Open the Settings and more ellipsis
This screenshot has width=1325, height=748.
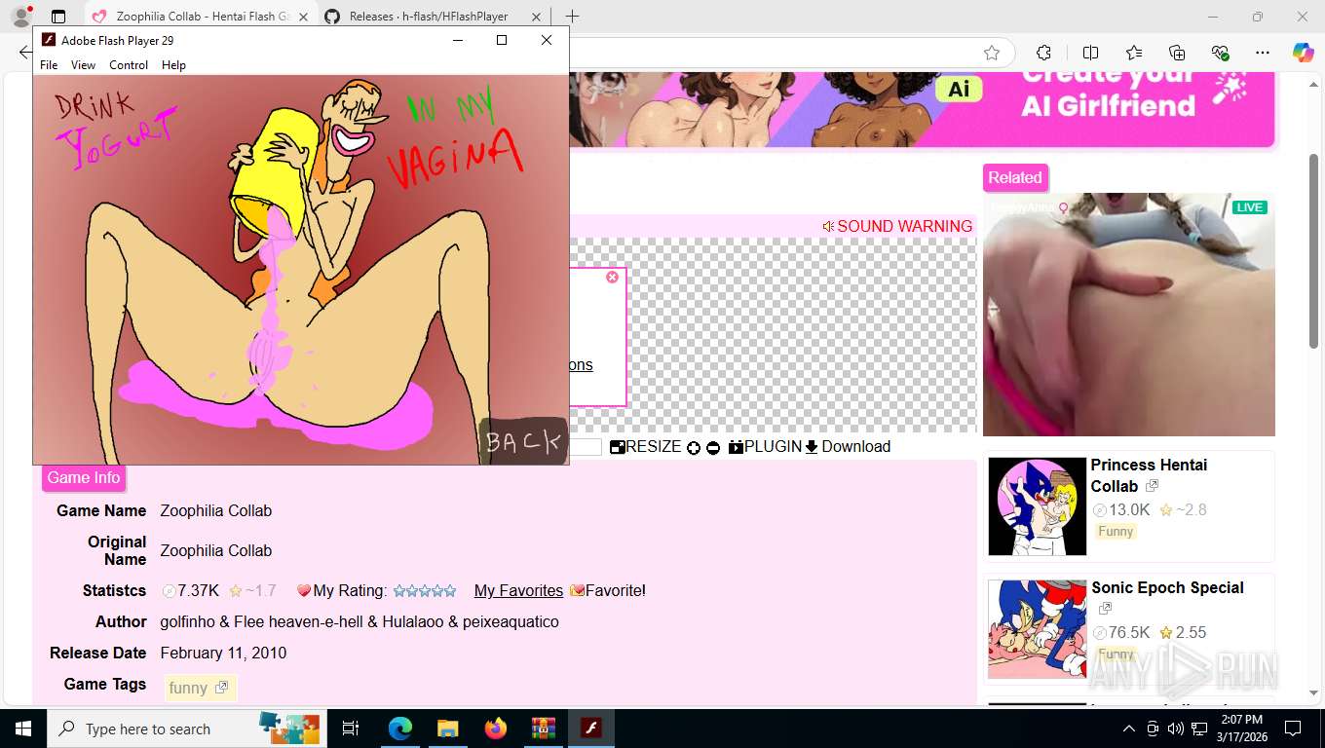[x=1263, y=53]
